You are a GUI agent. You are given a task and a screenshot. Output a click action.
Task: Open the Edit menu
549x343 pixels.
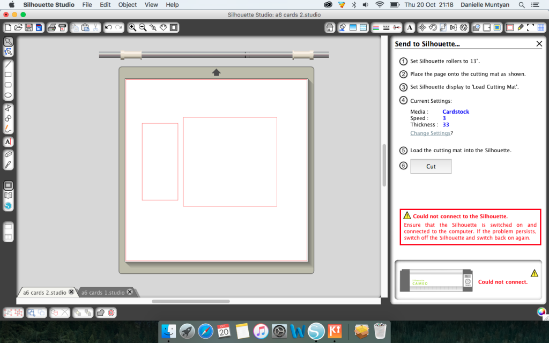point(105,4)
